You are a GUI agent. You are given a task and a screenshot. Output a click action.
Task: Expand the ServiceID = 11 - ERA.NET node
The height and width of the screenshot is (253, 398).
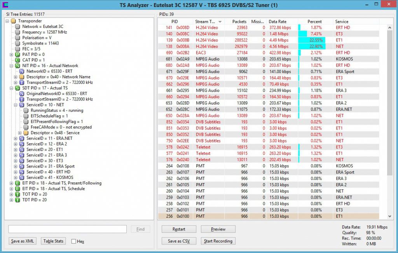click(x=16, y=139)
